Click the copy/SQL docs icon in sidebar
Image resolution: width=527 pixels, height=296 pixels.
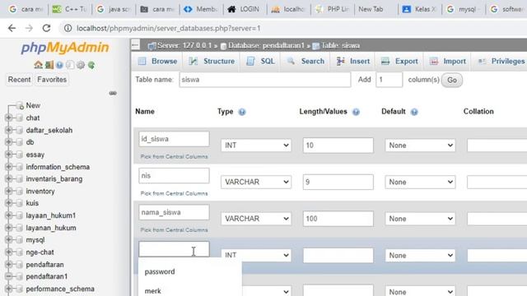click(70, 65)
